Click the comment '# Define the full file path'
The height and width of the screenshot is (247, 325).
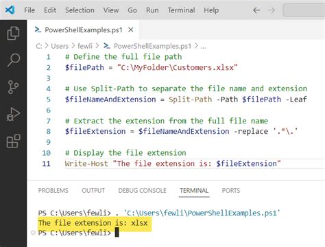pyautogui.click(x=123, y=57)
